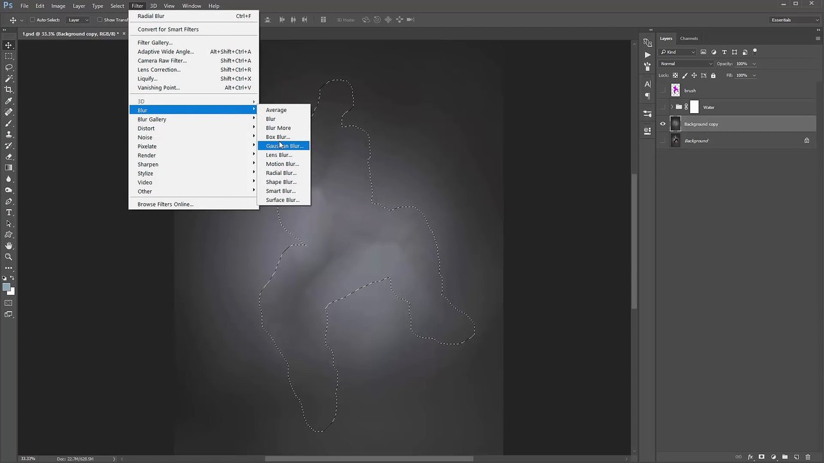
Task: Open the Layers panel options menu
Action: coord(818,39)
